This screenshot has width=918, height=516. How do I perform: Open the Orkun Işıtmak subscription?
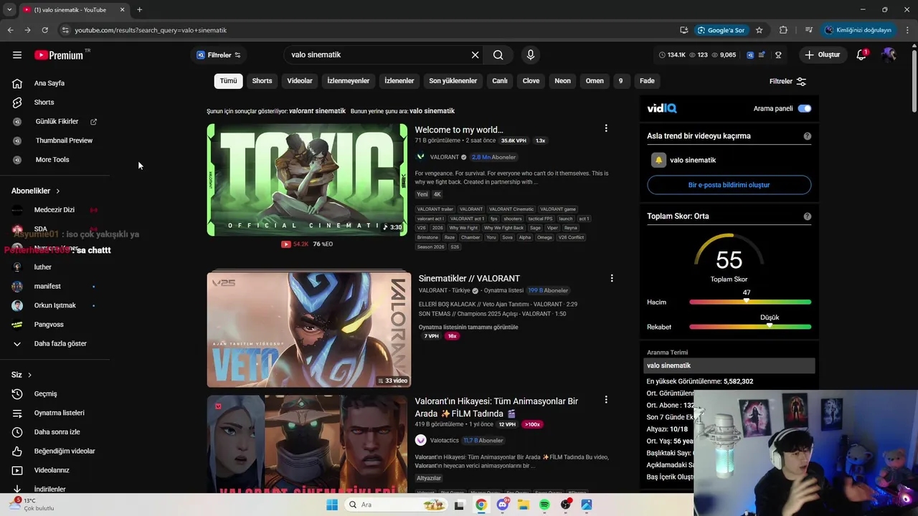(55, 305)
